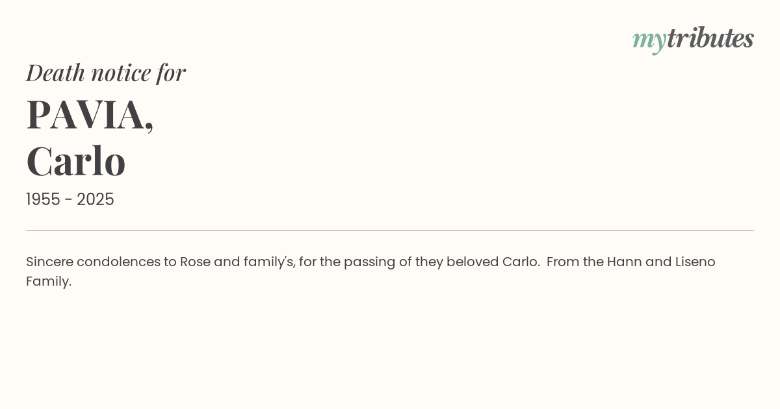Click the surname "PAVIA," in the title
780x409 pixels.
point(90,115)
